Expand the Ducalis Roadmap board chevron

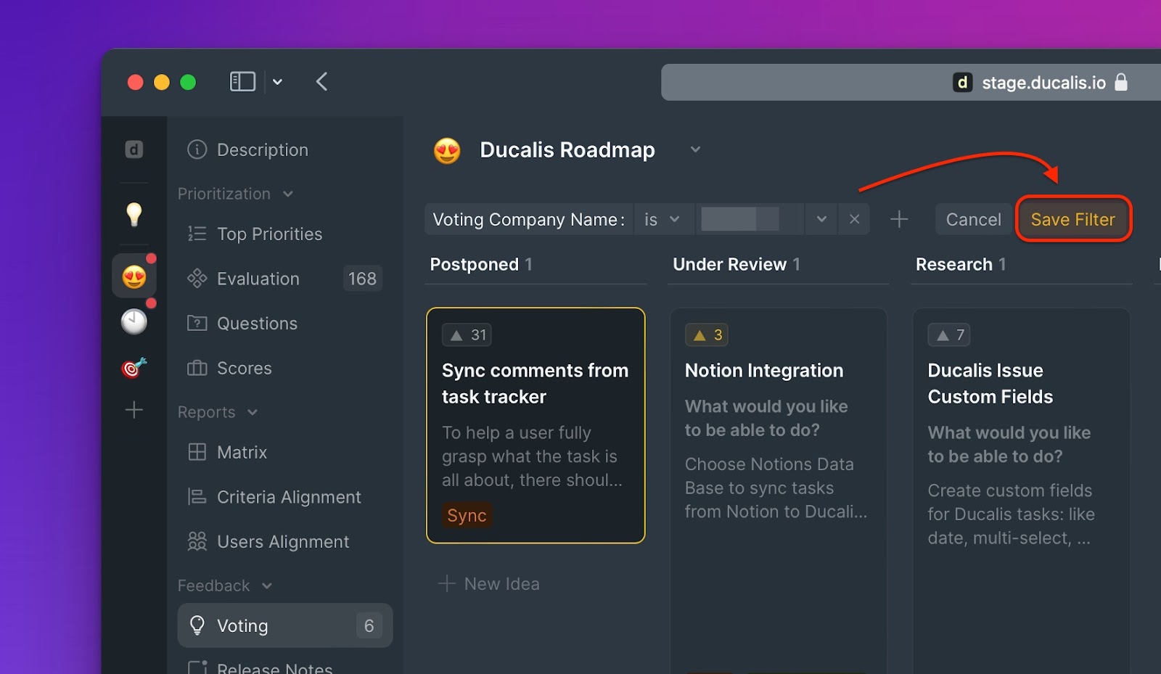(695, 149)
